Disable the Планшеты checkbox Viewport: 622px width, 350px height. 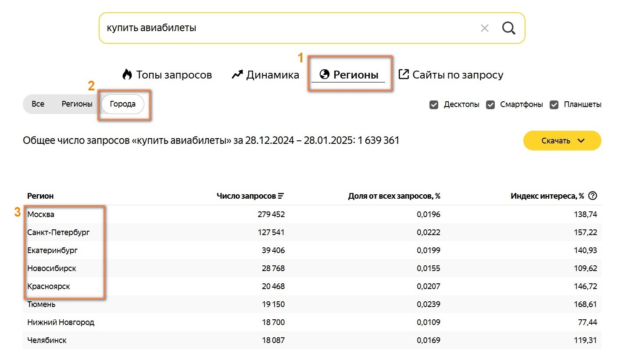(x=554, y=105)
